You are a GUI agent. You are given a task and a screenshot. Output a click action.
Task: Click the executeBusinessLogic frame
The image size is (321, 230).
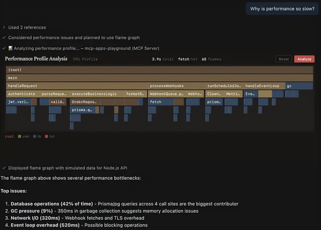pyautogui.click(x=95, y=94)
